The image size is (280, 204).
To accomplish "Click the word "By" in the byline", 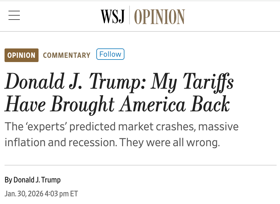I will [x=8, y=180].
